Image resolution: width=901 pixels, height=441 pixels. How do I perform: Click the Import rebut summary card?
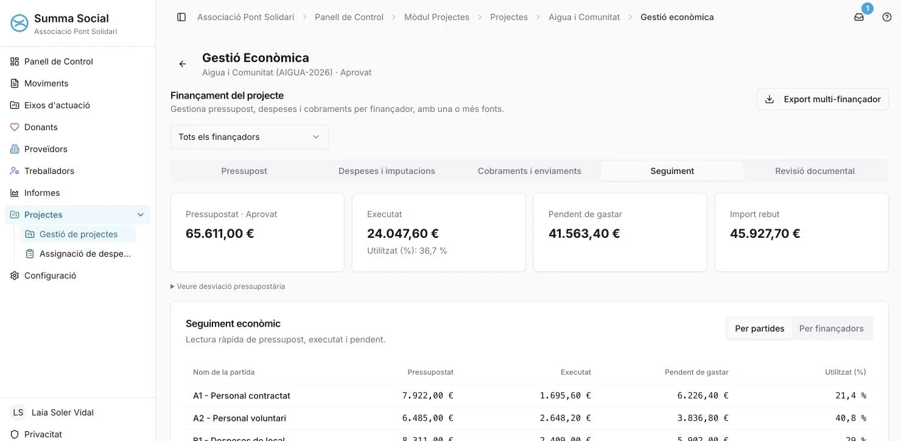[x=802, y=232]
